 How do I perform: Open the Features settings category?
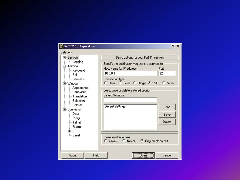click(x=78, y=79)
